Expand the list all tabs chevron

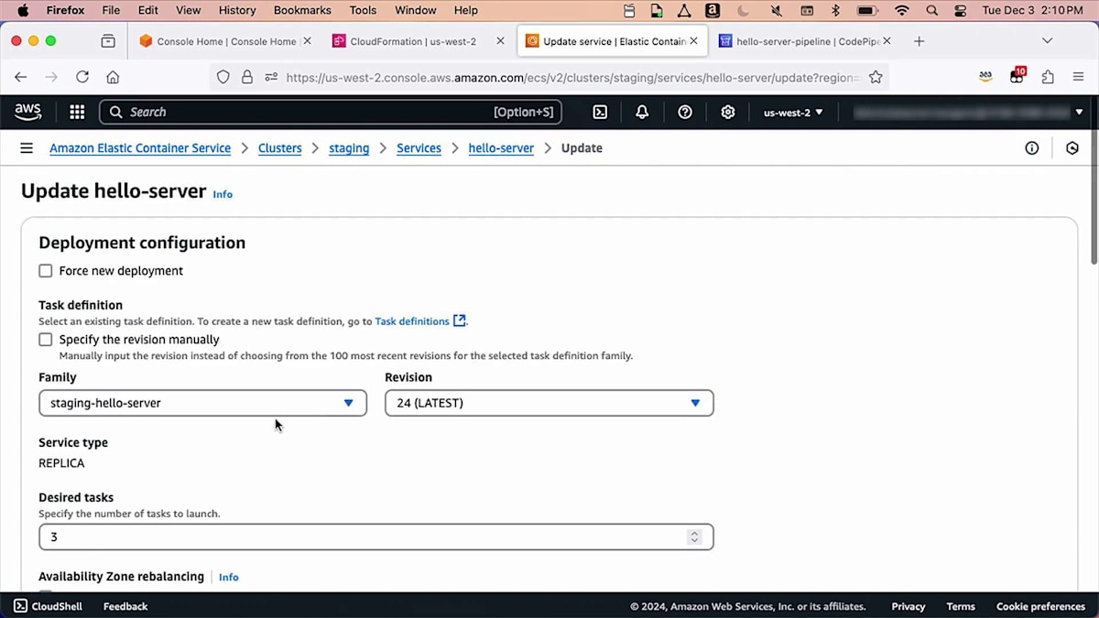click(1047, 41)
